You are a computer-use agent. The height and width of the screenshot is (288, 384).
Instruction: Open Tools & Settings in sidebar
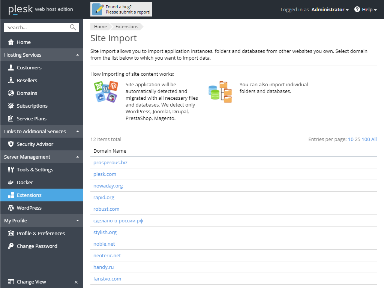point(35,169)
